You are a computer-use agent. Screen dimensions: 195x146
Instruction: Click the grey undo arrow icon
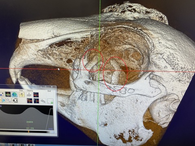[x=43, y=101]
